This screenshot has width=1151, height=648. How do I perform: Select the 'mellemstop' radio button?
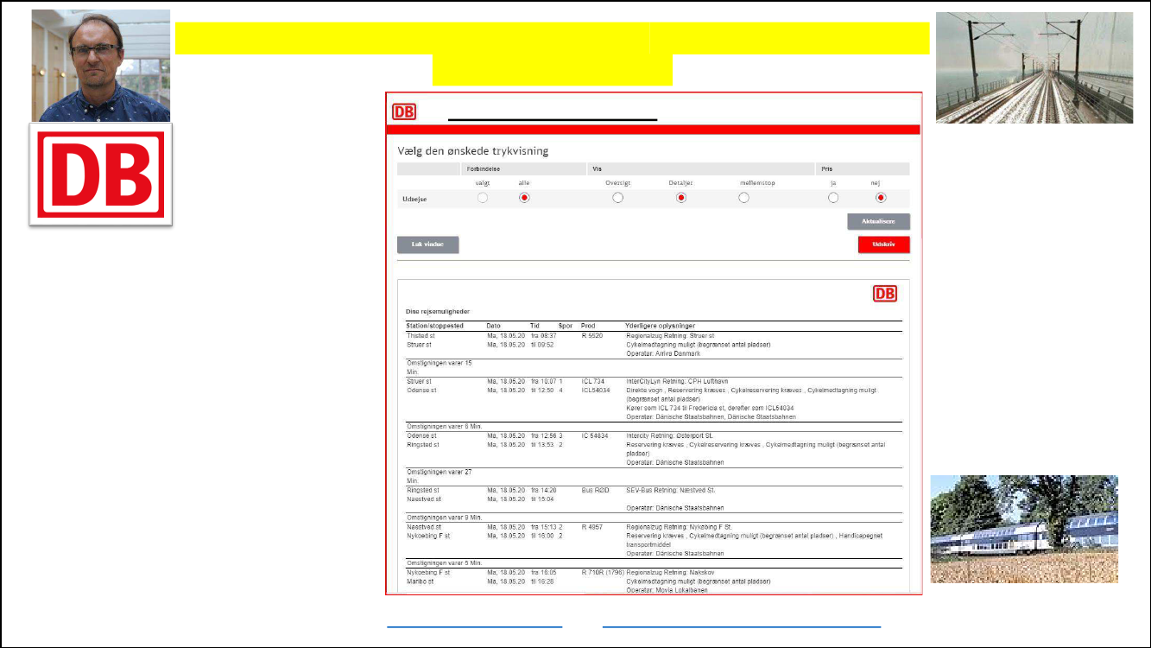click(x=743, y=198)
